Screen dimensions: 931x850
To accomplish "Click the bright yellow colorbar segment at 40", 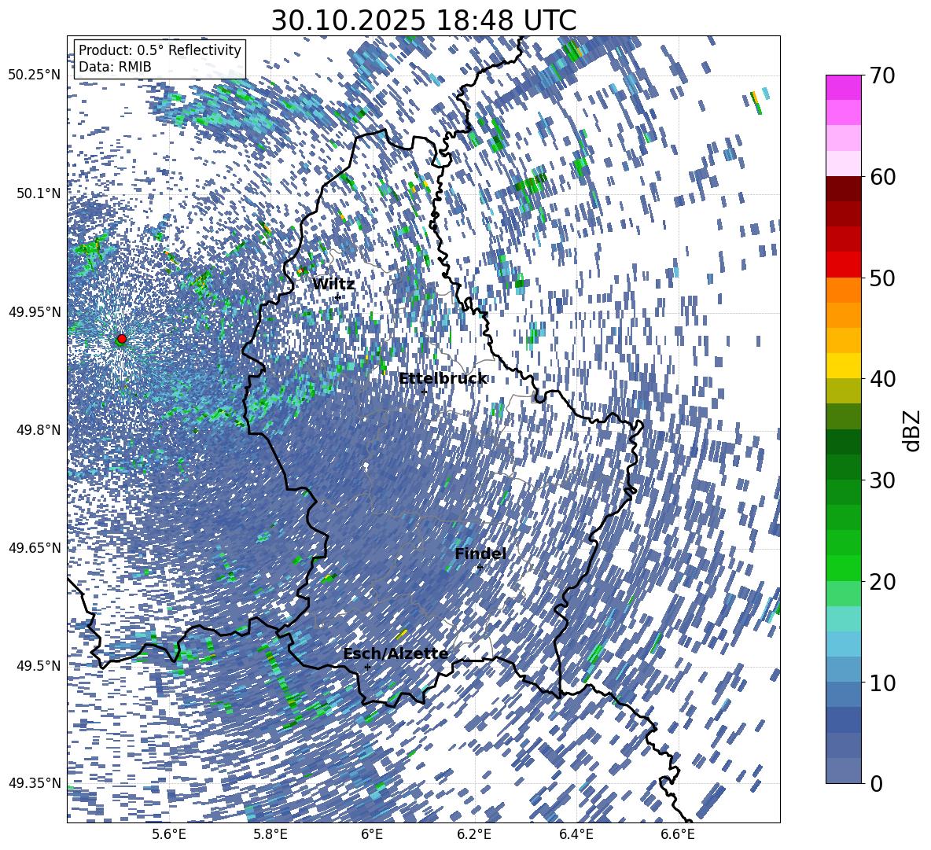I will [x=843, y=365].
